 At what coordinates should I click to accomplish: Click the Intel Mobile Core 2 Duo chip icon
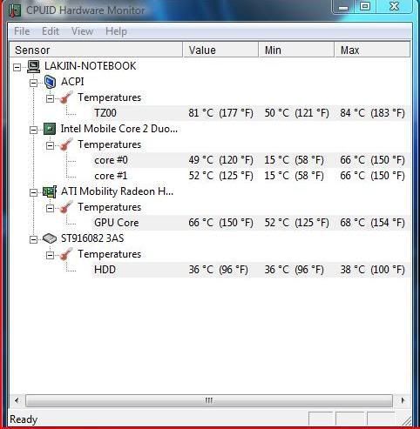click(x=50, y=129)
